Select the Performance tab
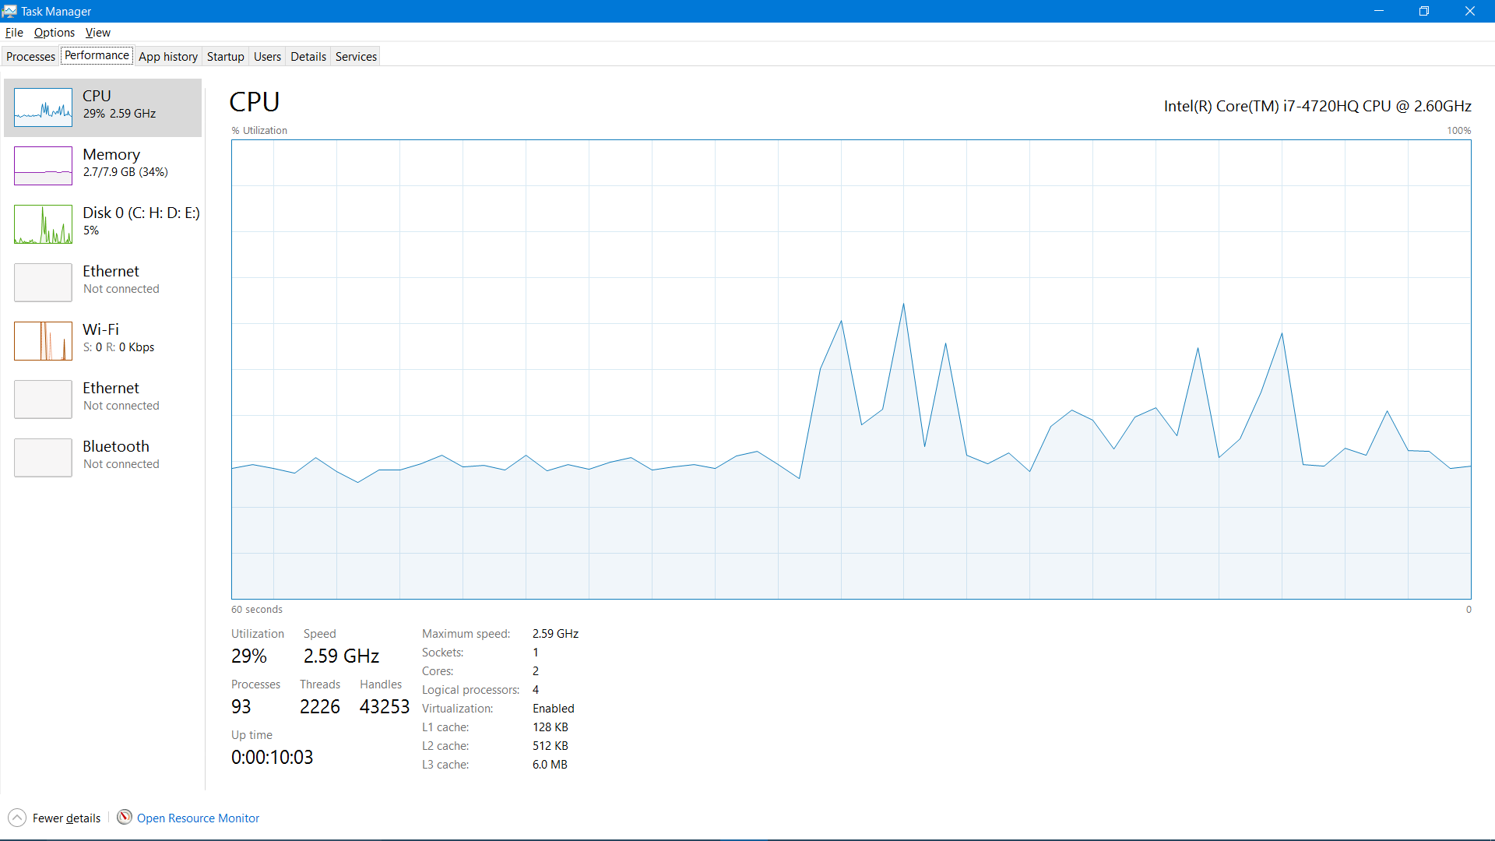The image size is (1495, 841). click(97, 55)
